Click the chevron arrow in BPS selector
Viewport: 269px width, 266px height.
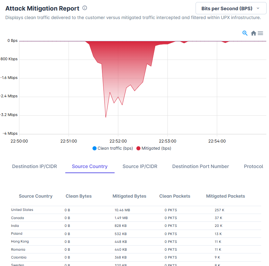tap(258, 8)
